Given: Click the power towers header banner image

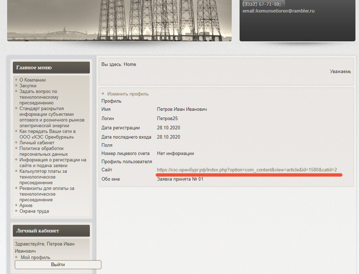Looking at the screenshot, I should (x=119, y=20).
